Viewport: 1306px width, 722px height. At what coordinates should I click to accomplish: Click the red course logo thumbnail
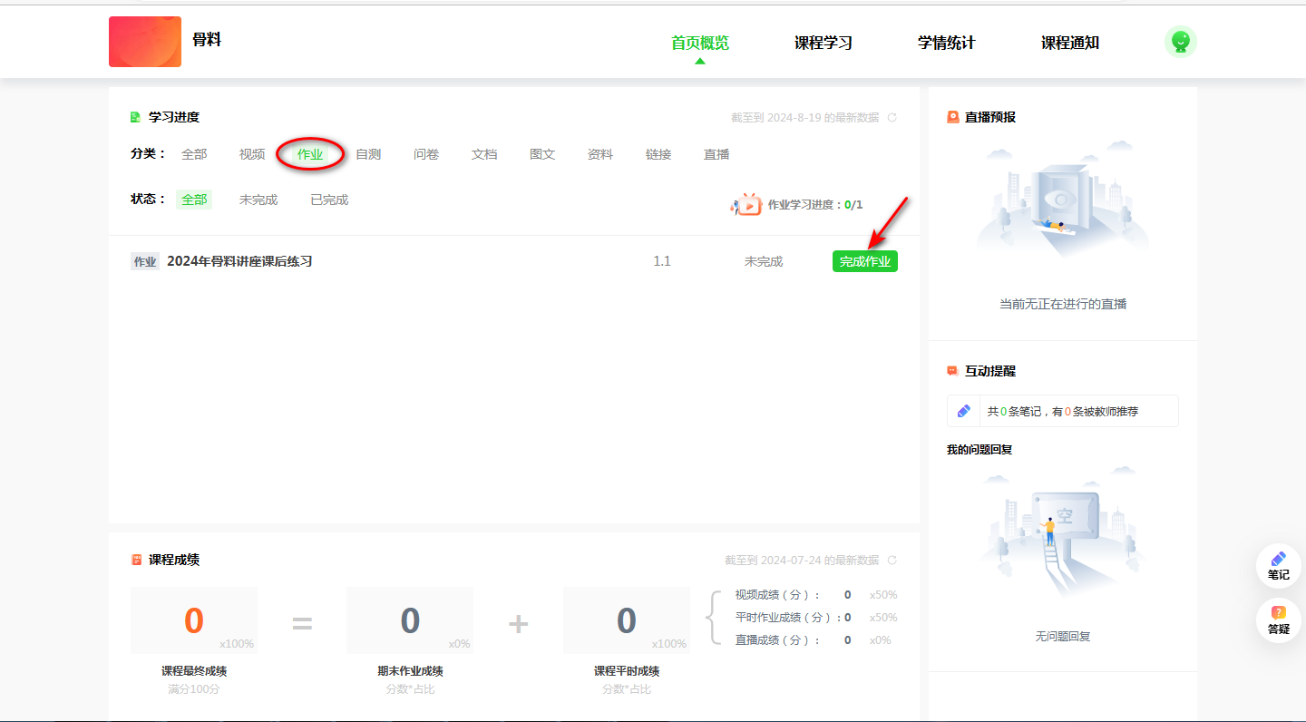145,42
